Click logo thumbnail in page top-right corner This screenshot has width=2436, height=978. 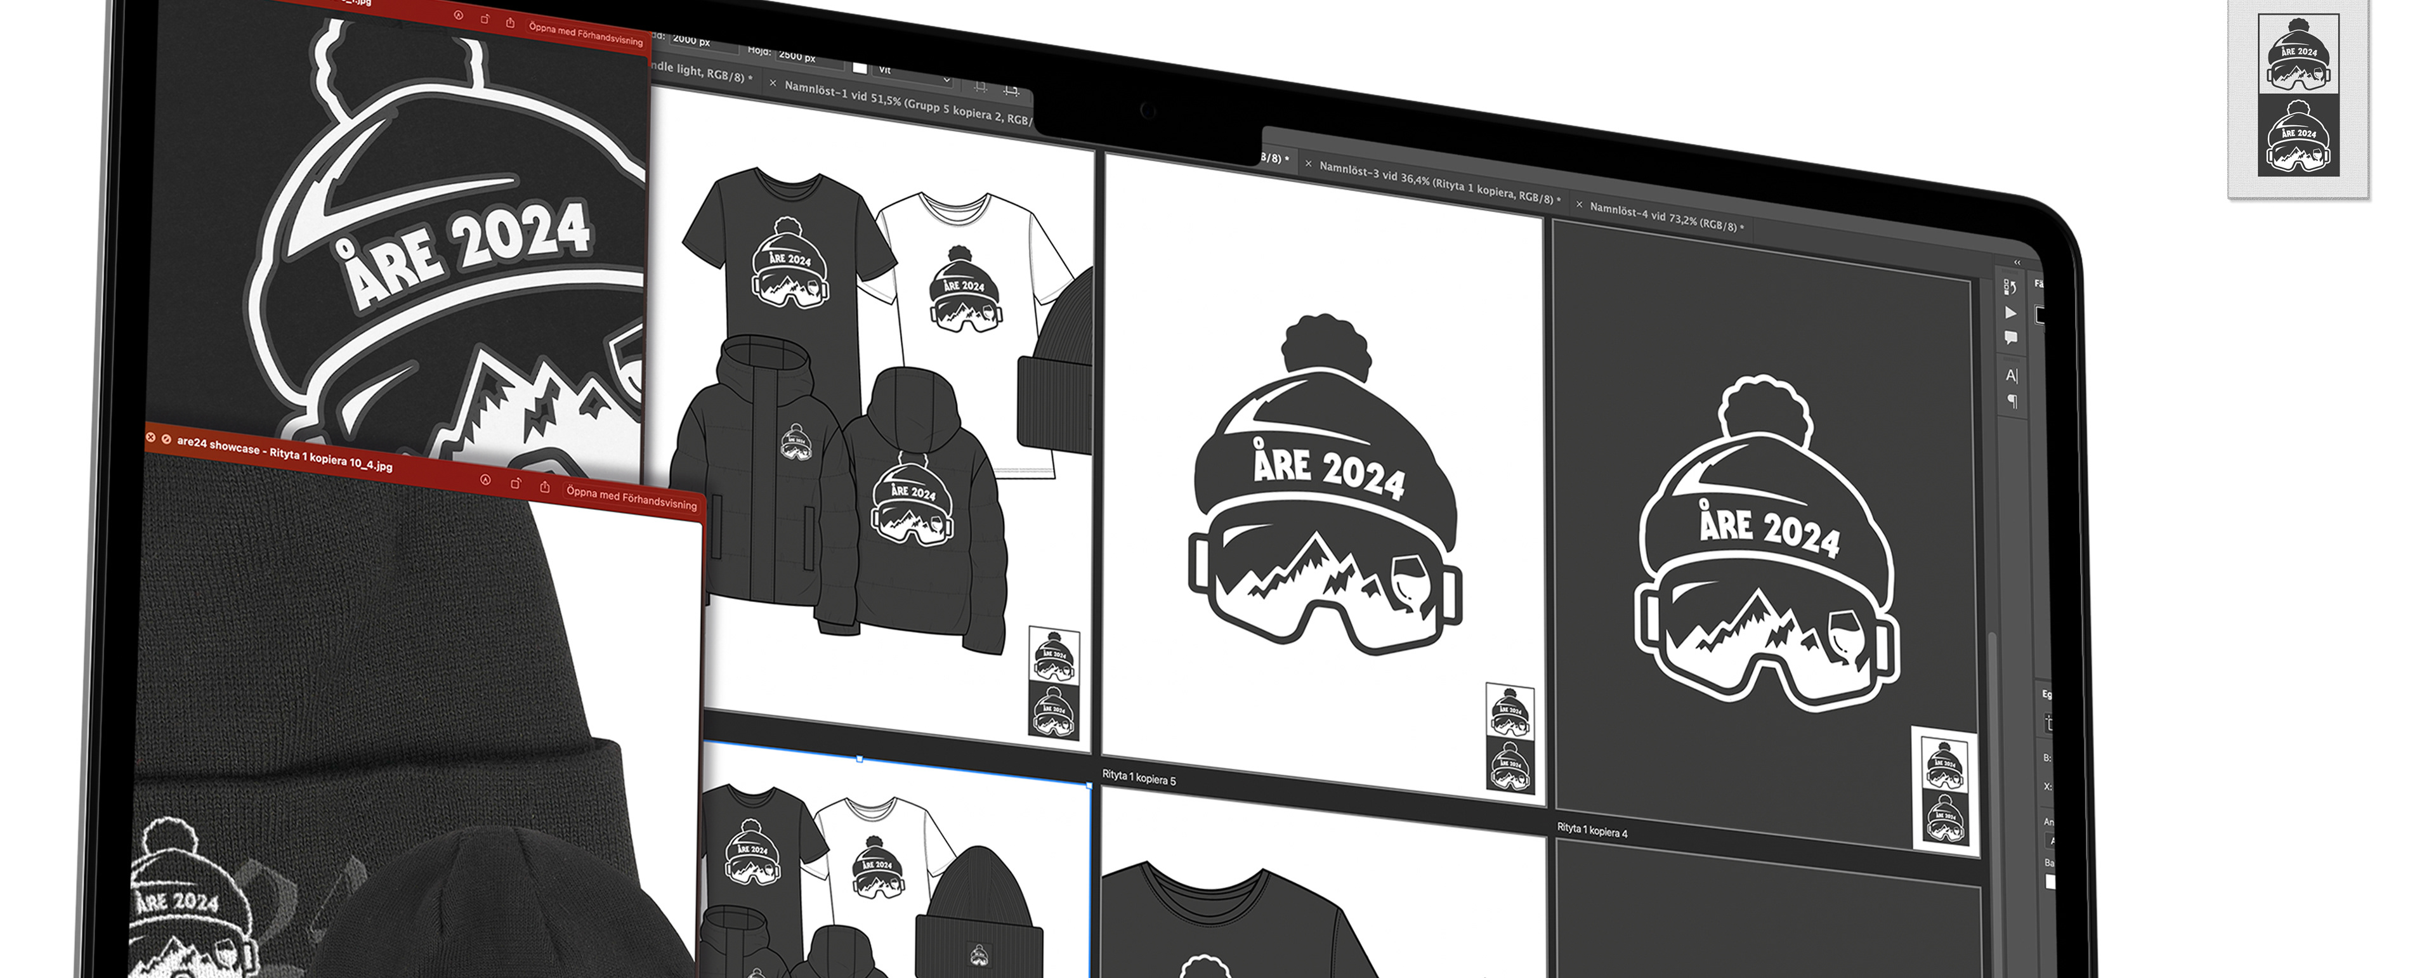(x=2299, y=95)
